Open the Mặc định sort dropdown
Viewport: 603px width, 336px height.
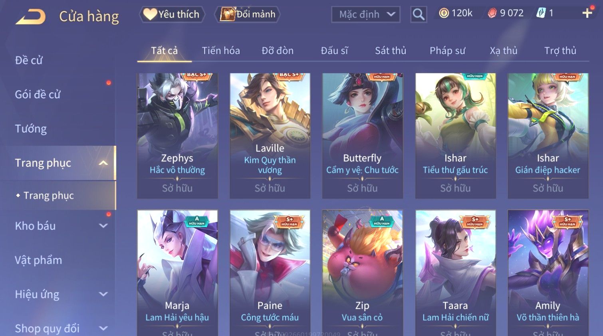(x=366, y=14)
